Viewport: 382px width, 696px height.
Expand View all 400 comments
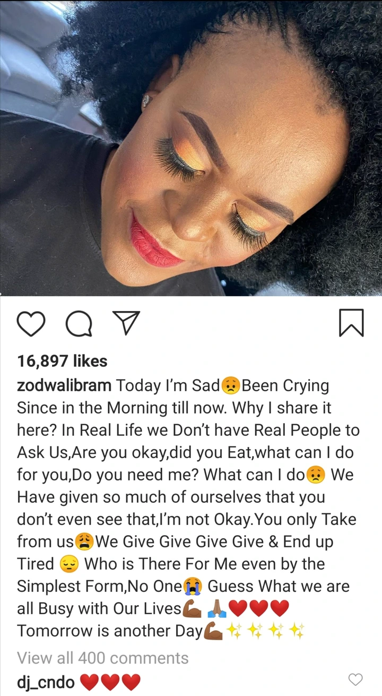click(x=103, y=658)
